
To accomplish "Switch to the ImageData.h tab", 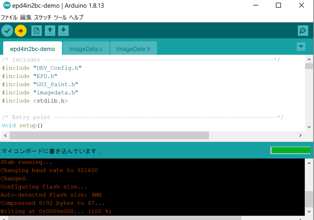I will (x=133, y=49).
